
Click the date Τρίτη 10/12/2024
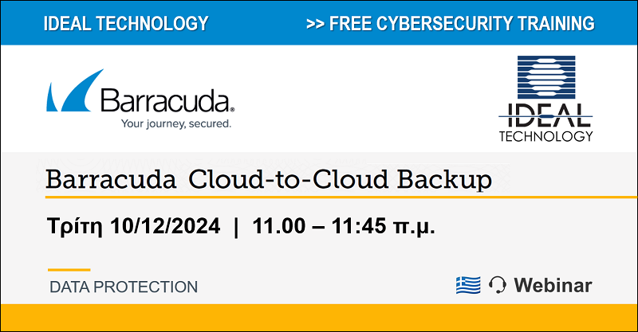coord(133,226)
